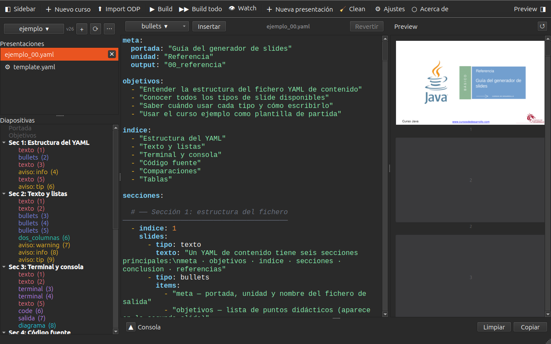Open the bullets slide type dropdown
Viewport: 551px width, 344px height.
157,26
